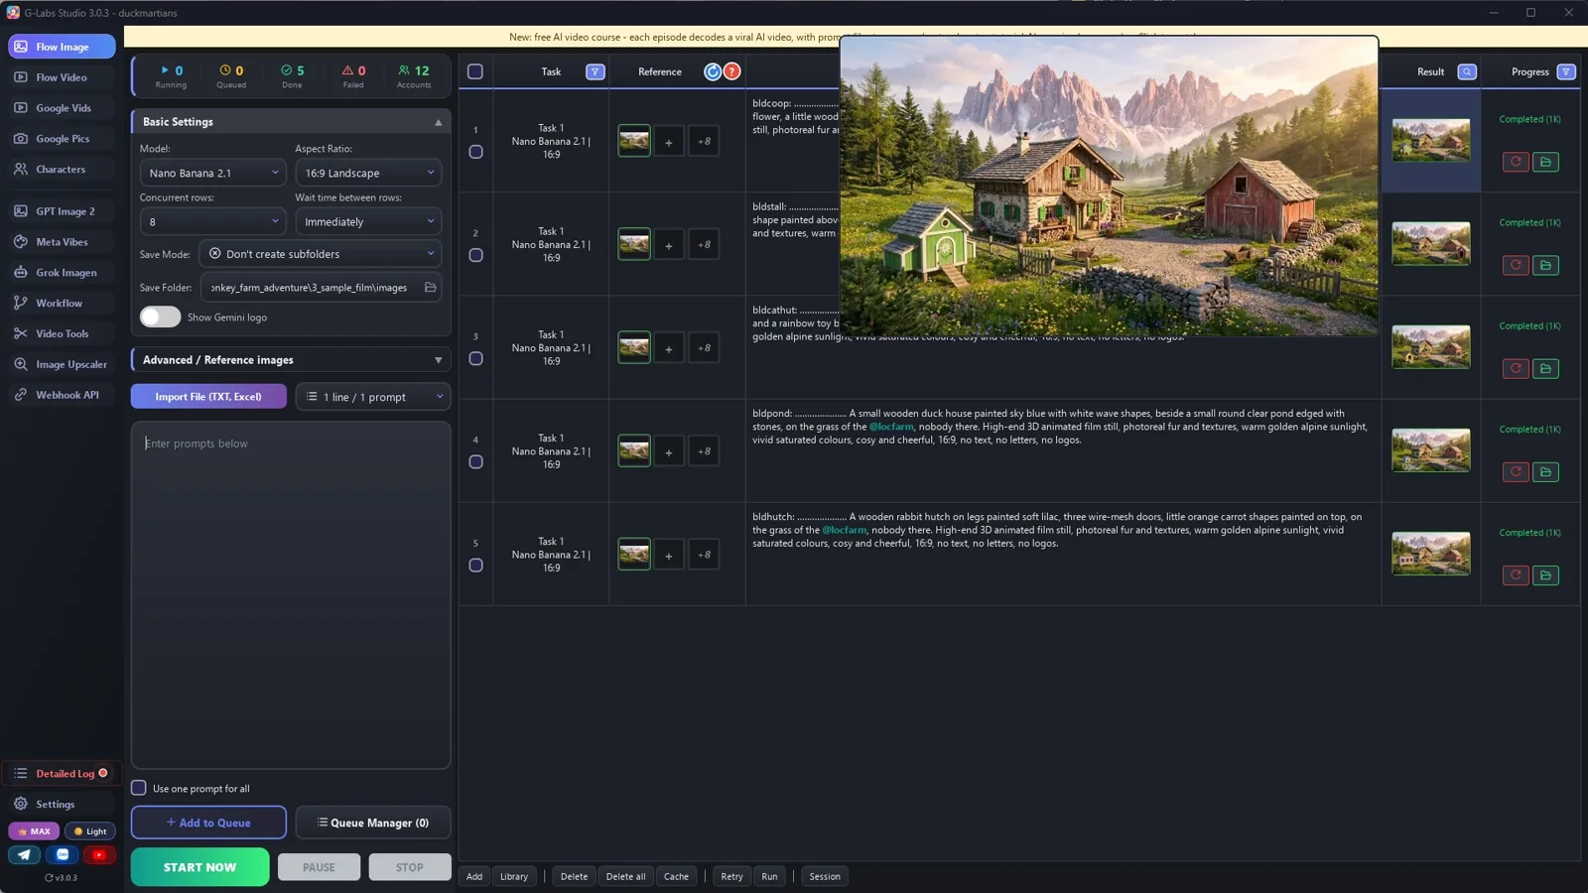The image size is (1588, 893).
Task: Click the version refresh v3.0.3 icon
Action: [49, 877]
